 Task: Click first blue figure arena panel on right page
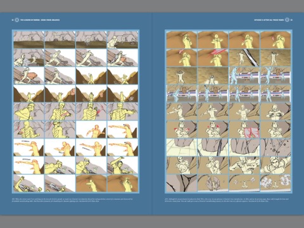(x=244, y=75)
